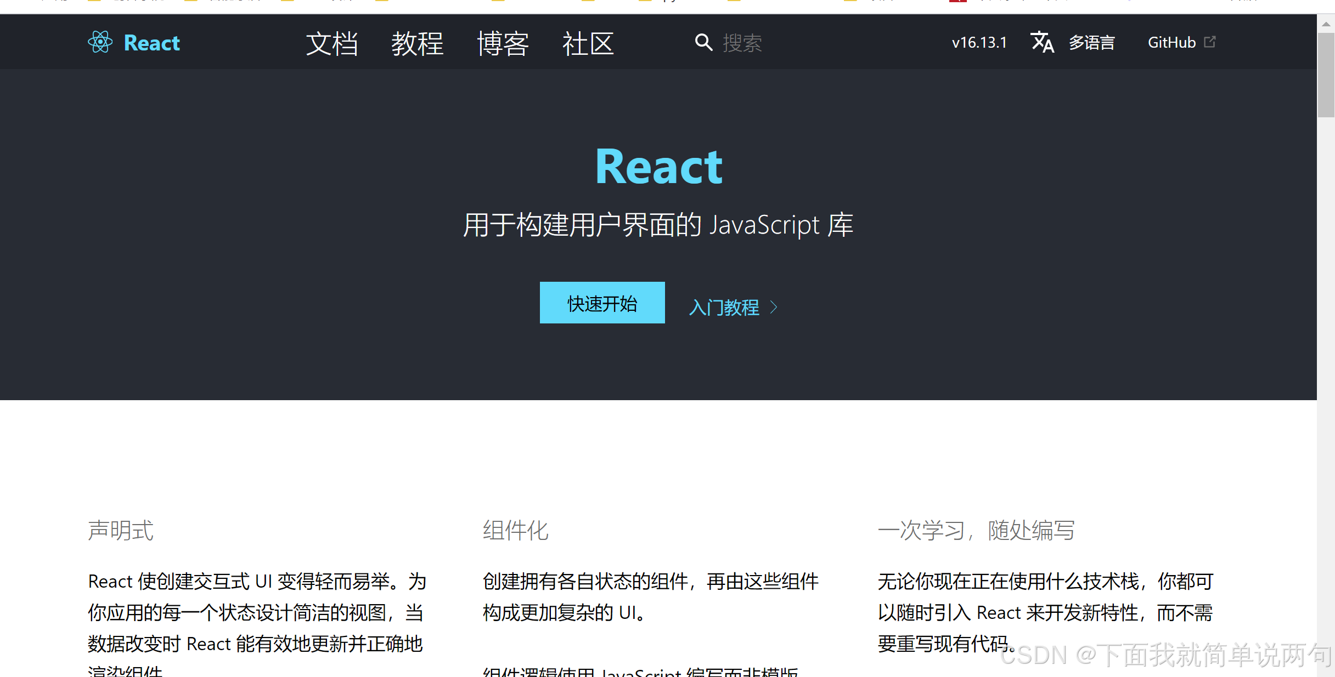Viewport: 1335px width, 677px height.
Task: Click the React atom logo icon
Action: tap(100, 42)
